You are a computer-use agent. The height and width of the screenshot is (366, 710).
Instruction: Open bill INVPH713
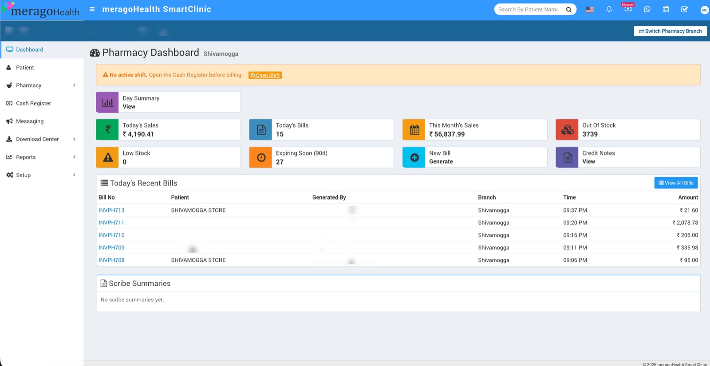pos(111,210)
